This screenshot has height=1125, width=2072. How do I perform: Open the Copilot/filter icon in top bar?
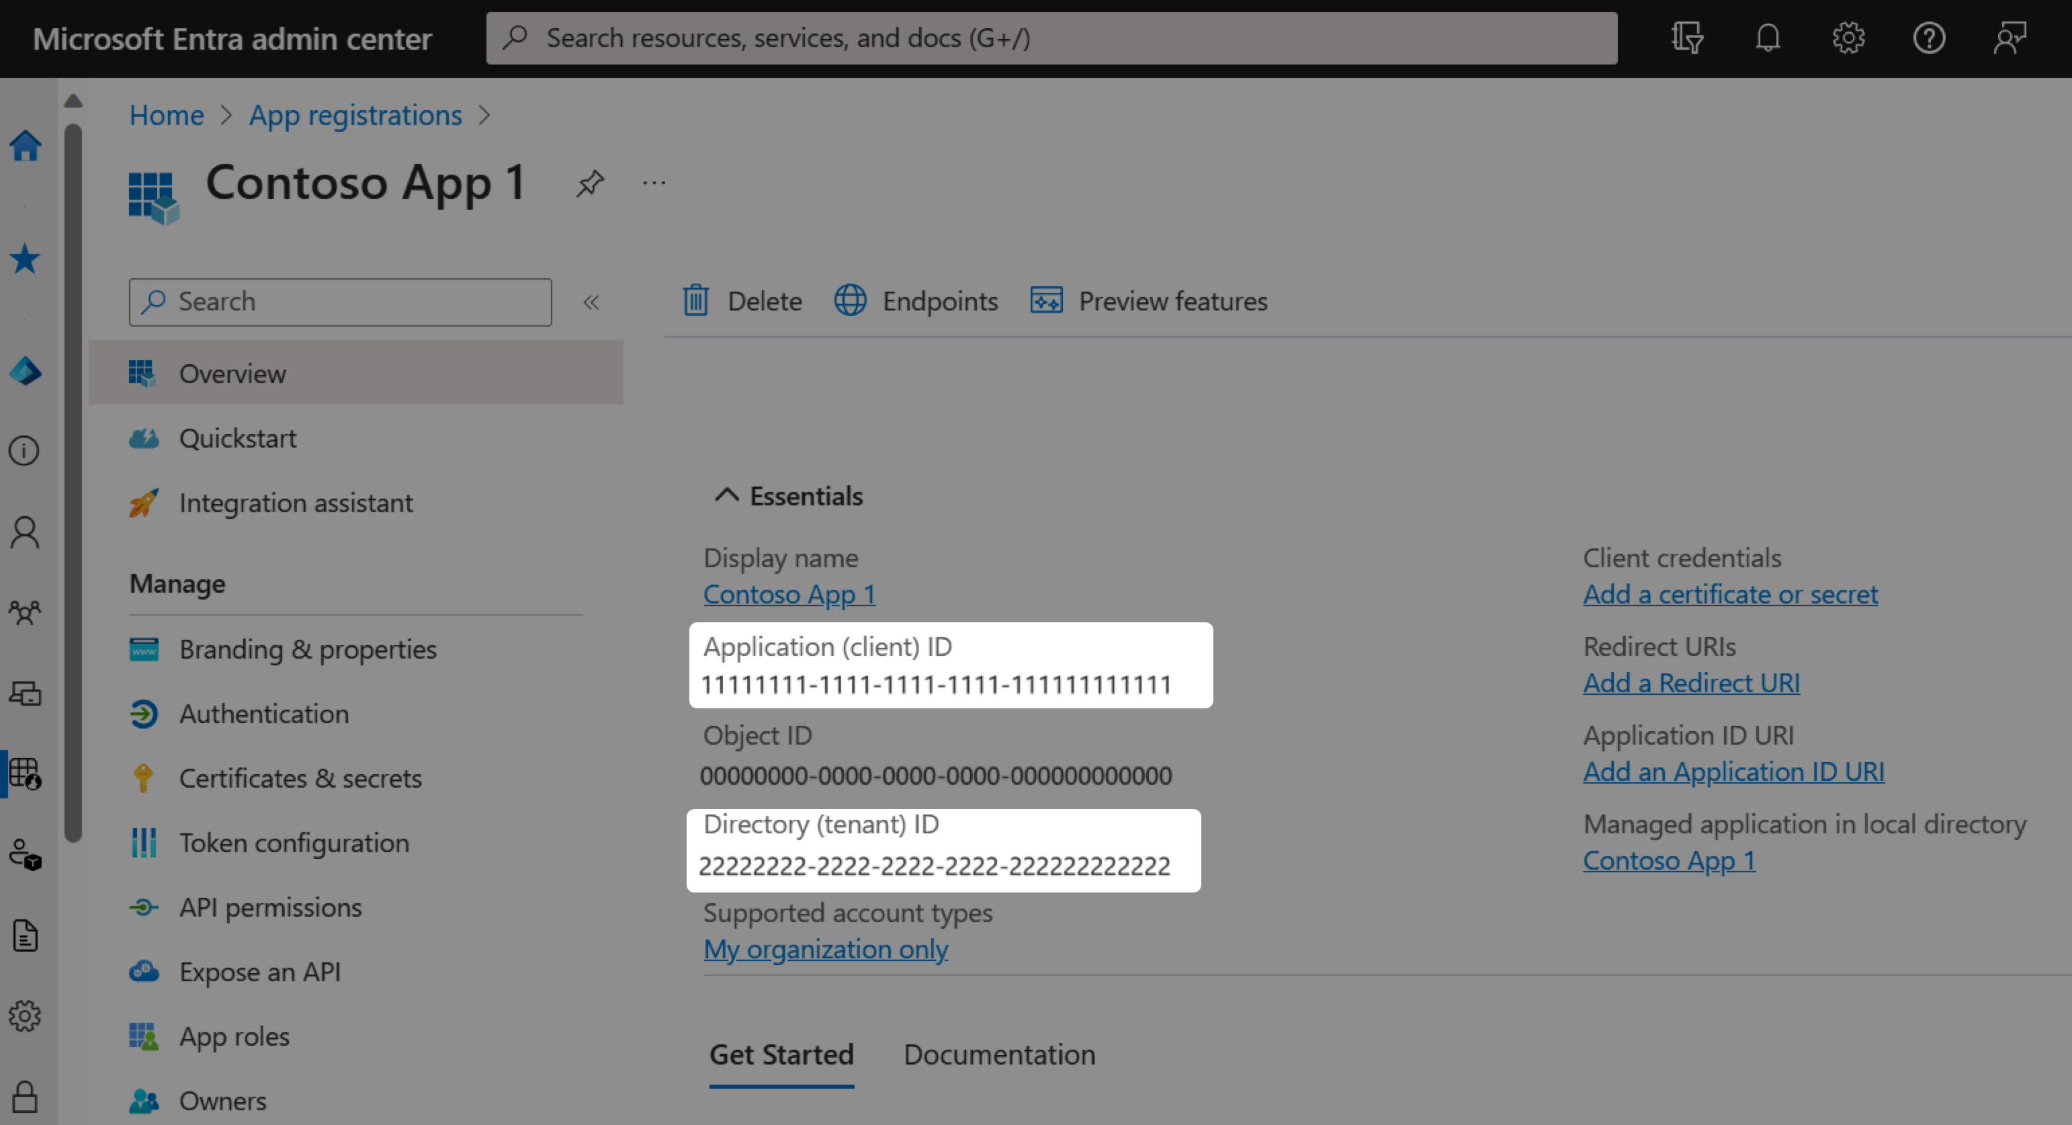1687,38
